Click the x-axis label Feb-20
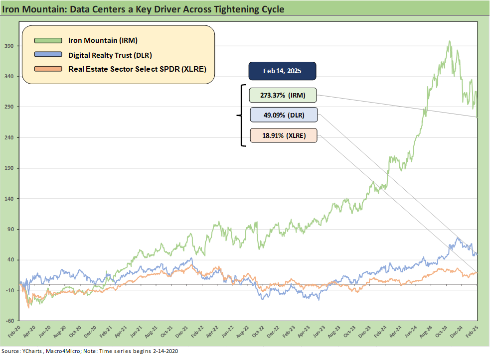This screenshot has height=356, width=490. (14, 332)
